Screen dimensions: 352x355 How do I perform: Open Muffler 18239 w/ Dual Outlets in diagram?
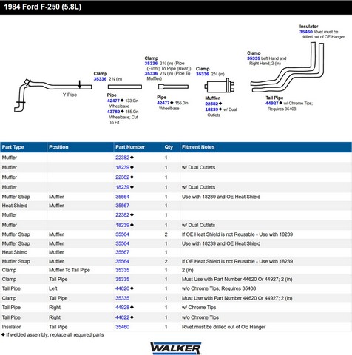[x=211, y=109]
